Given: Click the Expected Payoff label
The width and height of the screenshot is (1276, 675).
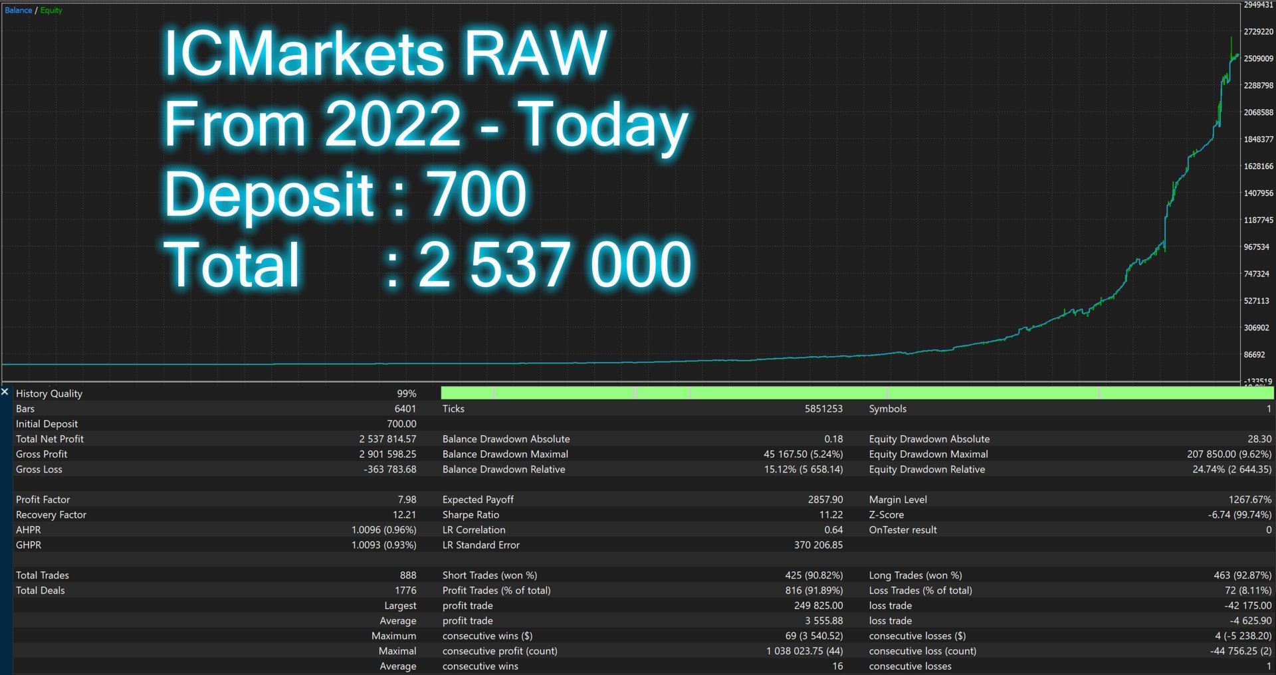Looking at the screenshot, I should [478, 500].
